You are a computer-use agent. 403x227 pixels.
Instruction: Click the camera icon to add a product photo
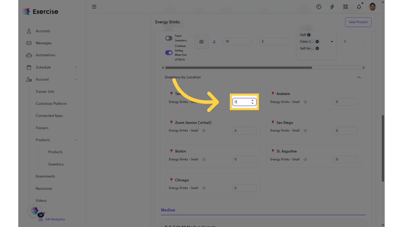[201, 41]
